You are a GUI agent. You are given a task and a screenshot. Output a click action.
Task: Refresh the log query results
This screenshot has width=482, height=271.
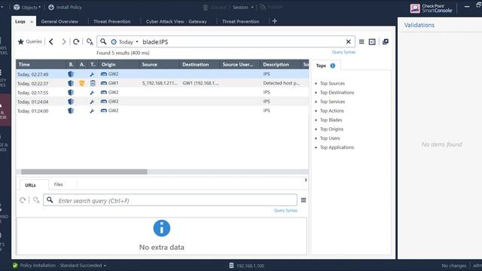pyautogui.click(x=76, y=41)
